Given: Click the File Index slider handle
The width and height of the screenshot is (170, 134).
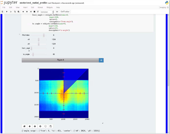Looking at the screenshot, I should [x=44, y=35].
